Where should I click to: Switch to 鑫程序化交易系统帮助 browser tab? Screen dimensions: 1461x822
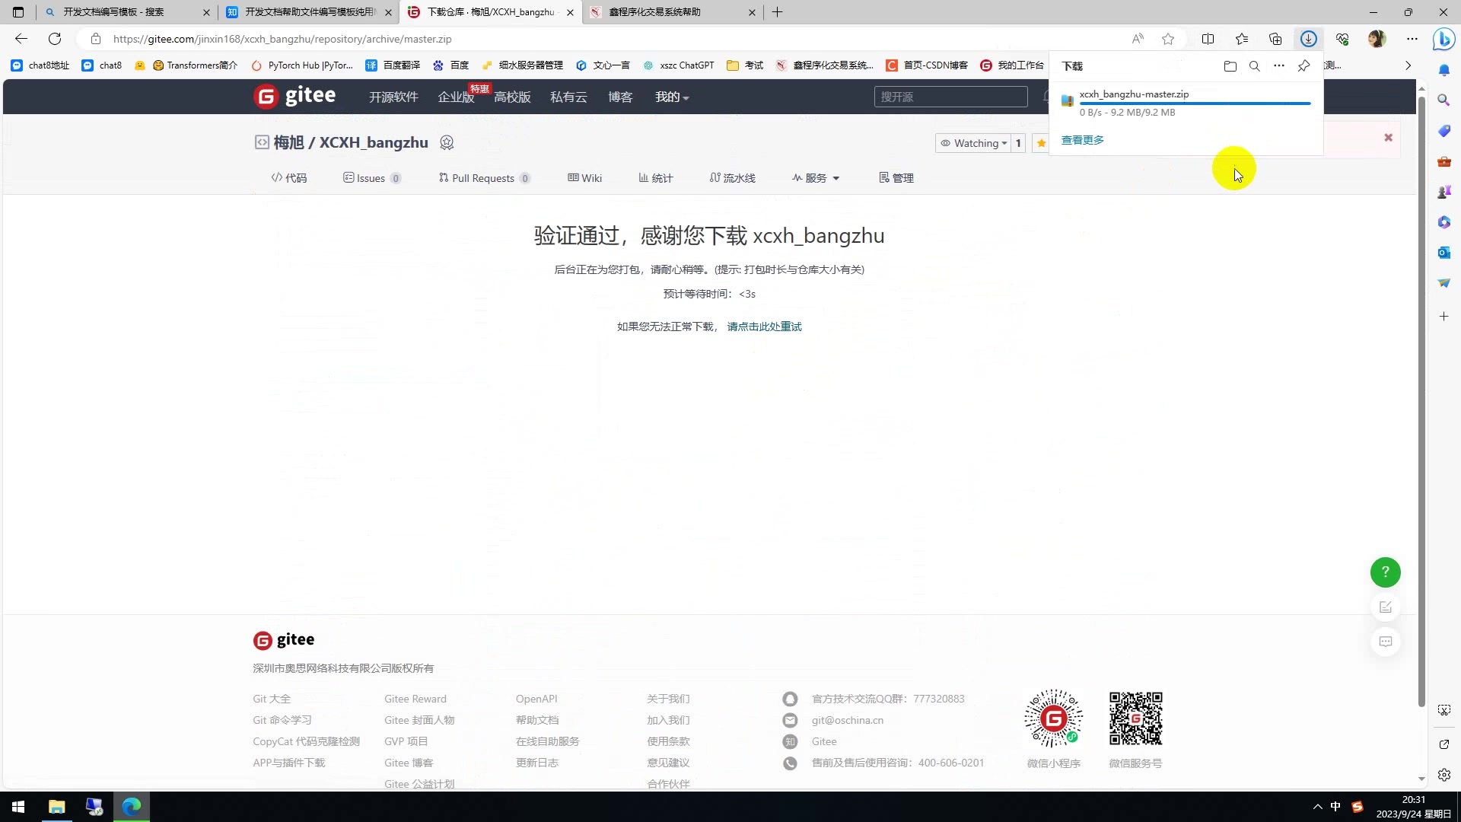tap(673, 12)
